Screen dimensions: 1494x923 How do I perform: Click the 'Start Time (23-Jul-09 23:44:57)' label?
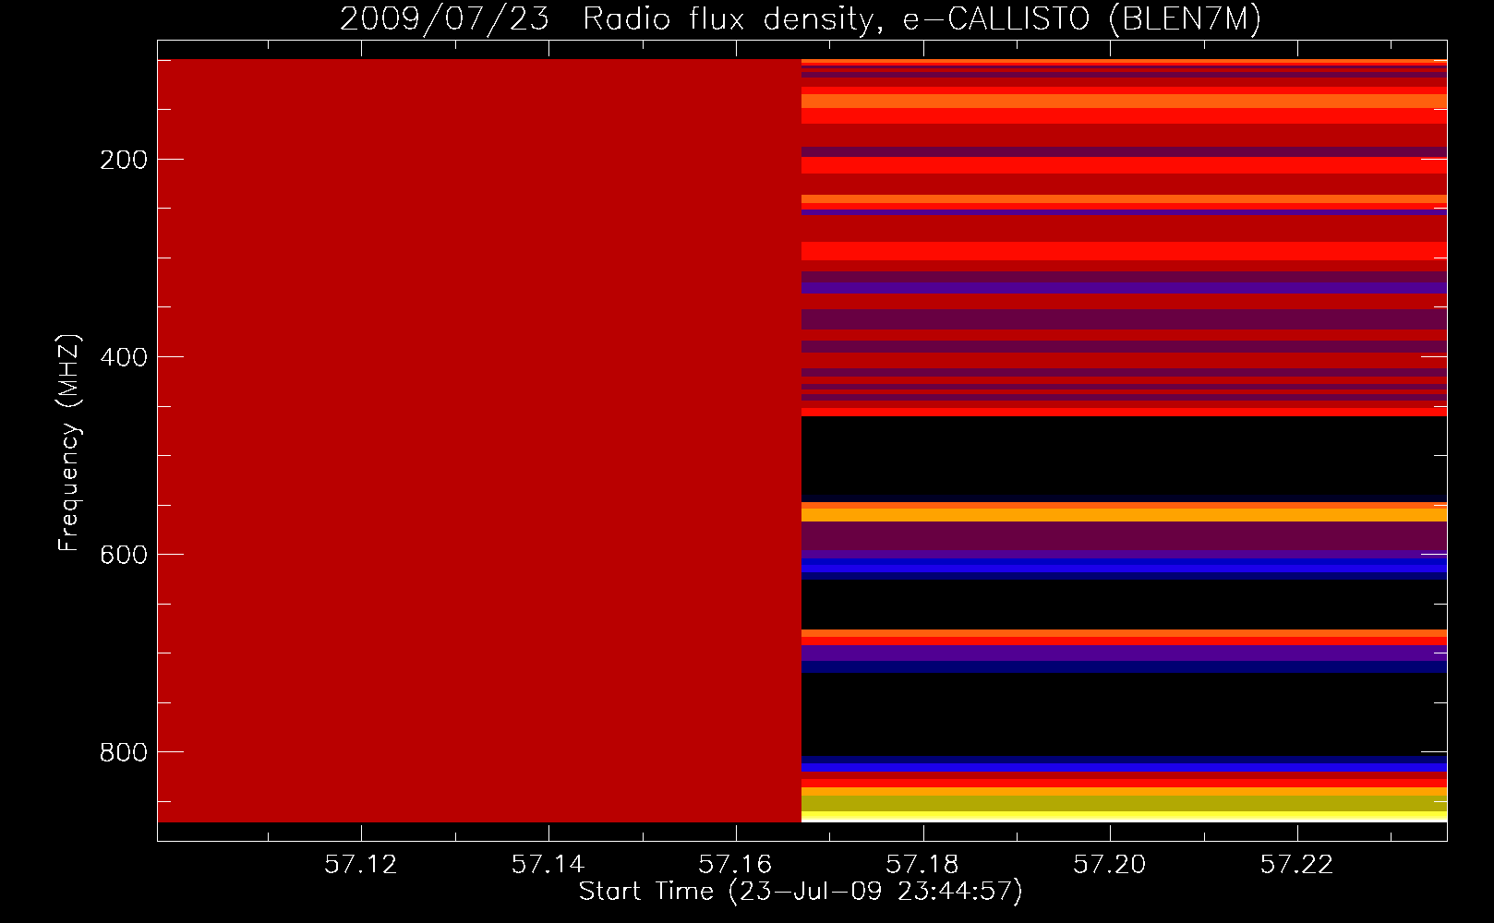click(801, 892)
